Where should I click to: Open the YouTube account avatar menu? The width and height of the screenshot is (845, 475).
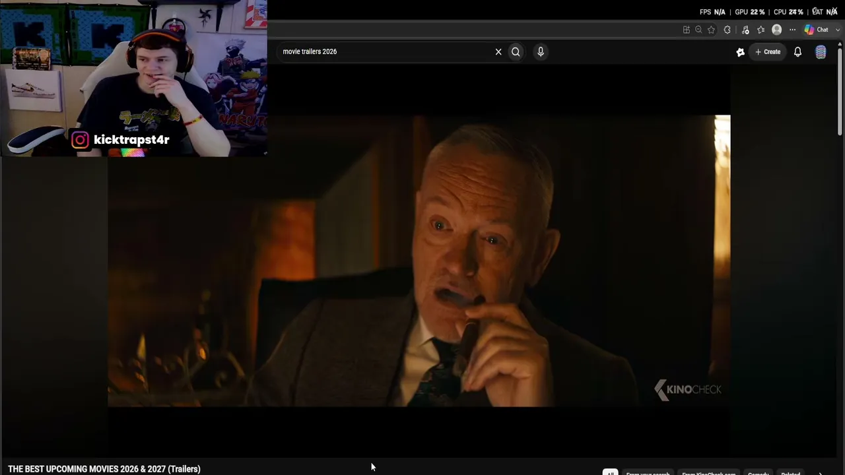[821, 52]
